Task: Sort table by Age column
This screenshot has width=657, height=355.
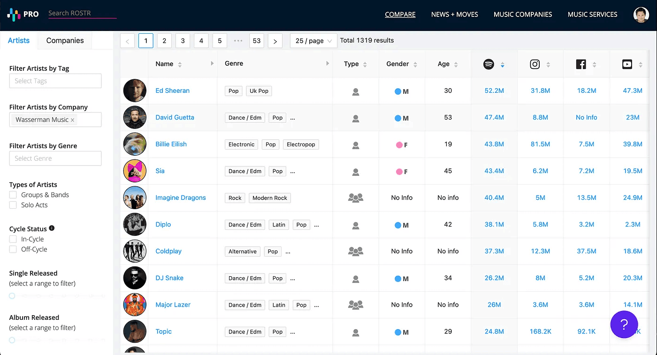Action: click(456, 64)
